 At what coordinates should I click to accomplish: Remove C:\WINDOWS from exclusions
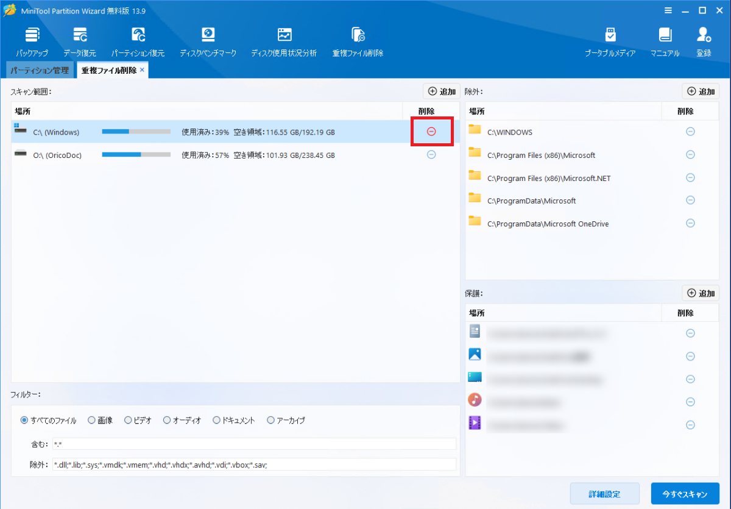pyautogui.click(x=690, y=132)
